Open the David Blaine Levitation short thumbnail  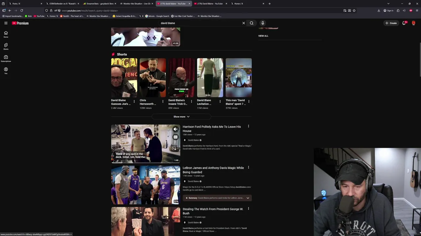pyautogui.click(x=210, y=78)
